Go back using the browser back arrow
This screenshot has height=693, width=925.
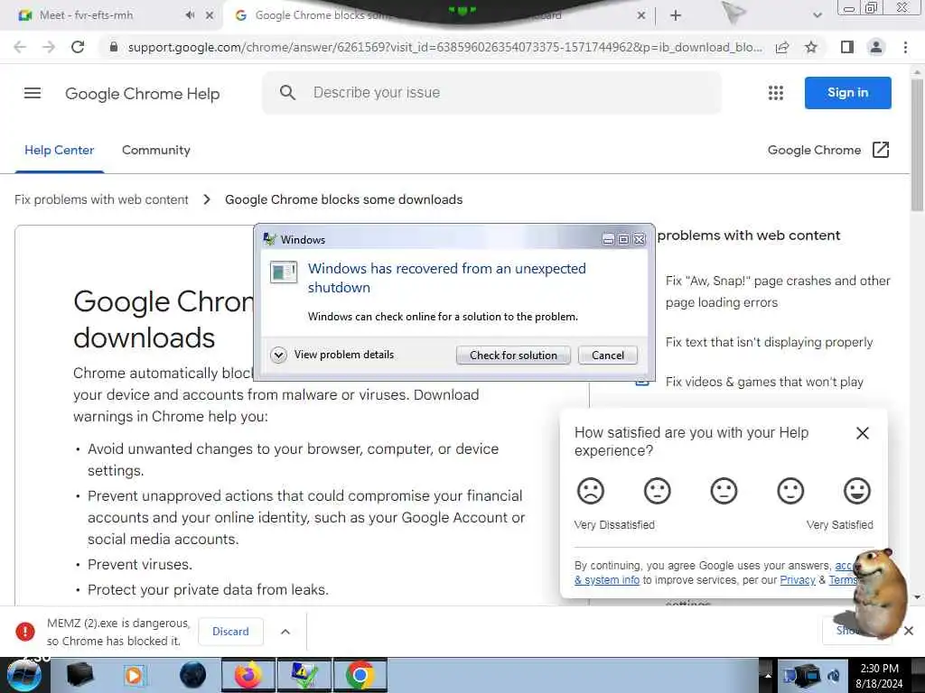[20, 47]
